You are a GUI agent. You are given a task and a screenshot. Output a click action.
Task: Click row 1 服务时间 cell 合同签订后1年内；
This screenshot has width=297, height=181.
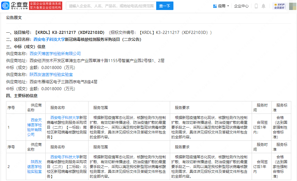tap(262, 127)
